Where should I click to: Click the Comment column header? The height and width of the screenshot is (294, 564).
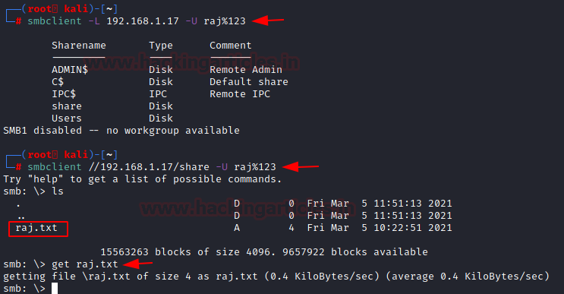[231, 46]
